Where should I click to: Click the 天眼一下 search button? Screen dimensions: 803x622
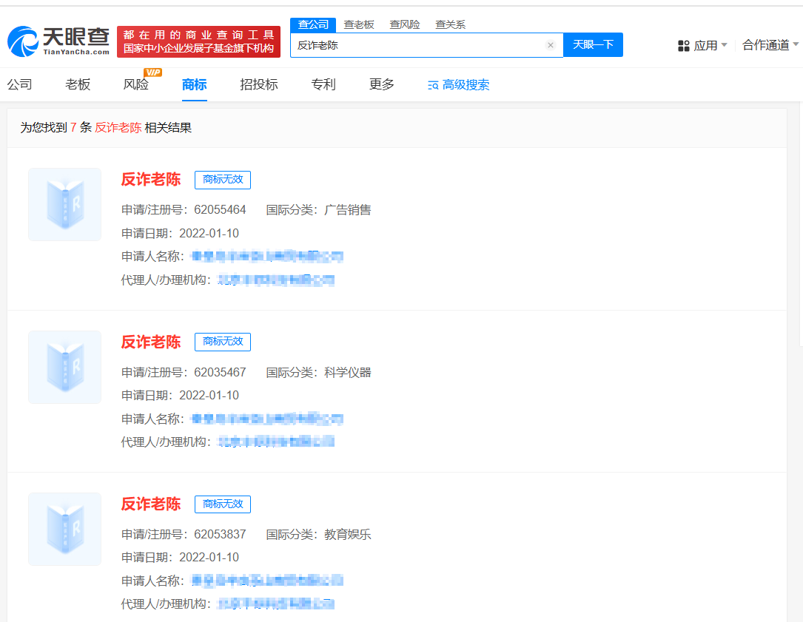click(593, 45)
